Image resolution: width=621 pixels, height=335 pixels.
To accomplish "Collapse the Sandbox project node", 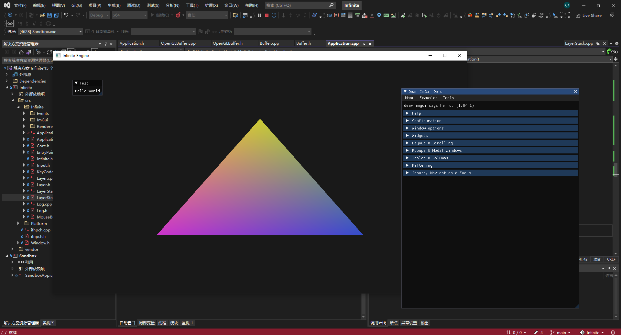I will tap(7, 256).
